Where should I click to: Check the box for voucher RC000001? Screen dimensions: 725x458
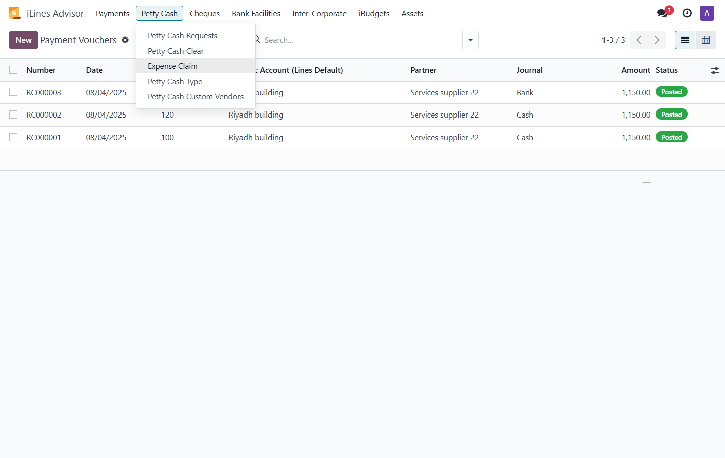[13, 137]
